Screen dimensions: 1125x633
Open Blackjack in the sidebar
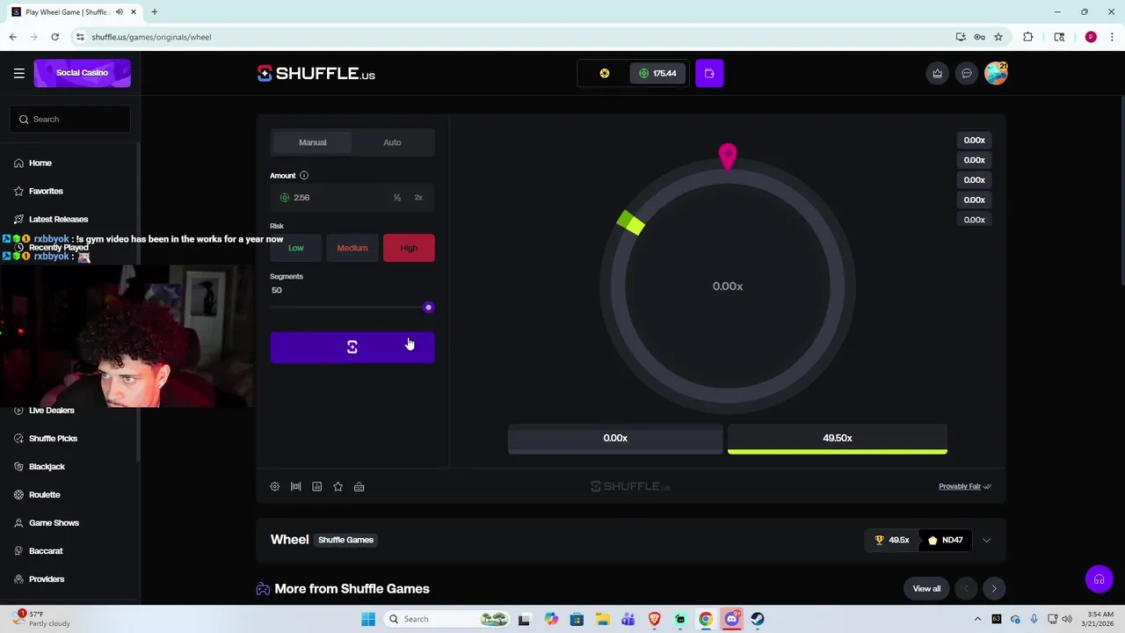pyautogui.click(x=47, y=467)
